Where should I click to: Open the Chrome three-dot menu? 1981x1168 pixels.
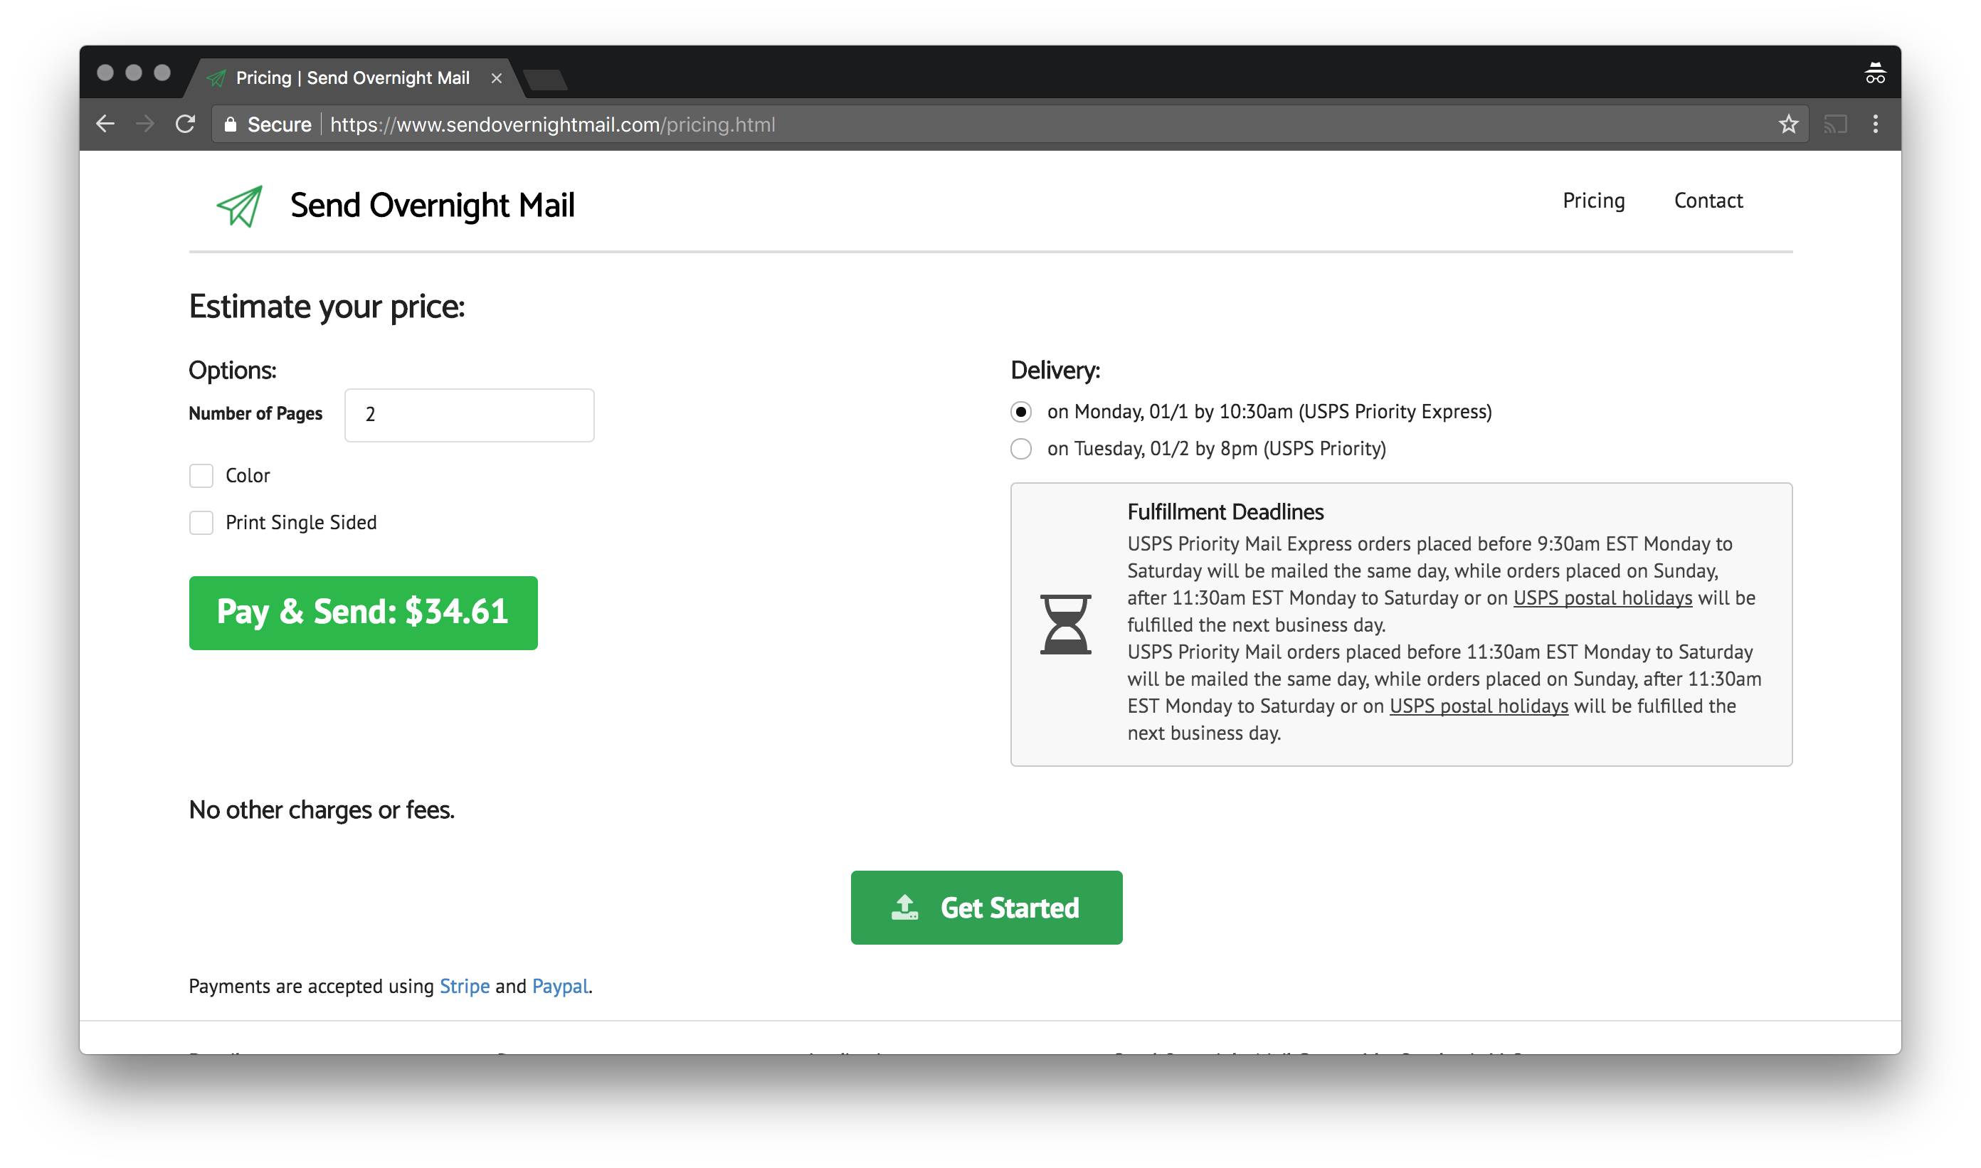pos(1875,124)
